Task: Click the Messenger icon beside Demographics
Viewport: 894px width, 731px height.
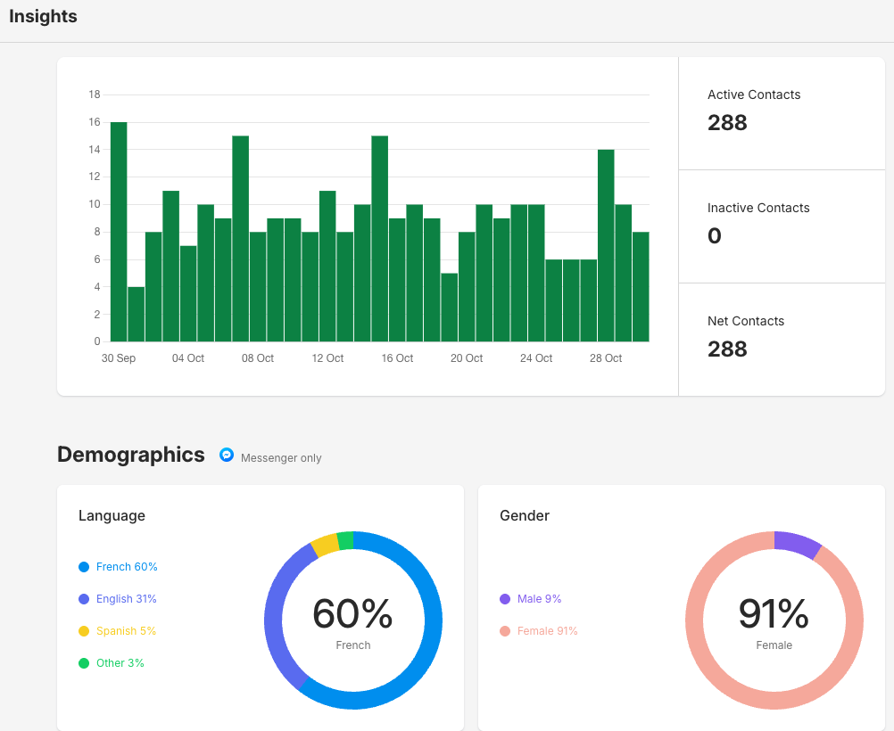Action: coord(227,455)
